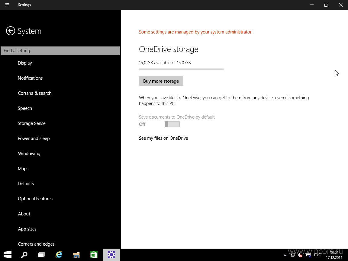Restore down the Settings window
This screenshot has width=348, height=261.
coord(326,5)
